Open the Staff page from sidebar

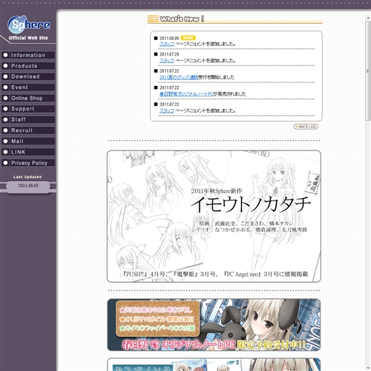click(28, 119)
